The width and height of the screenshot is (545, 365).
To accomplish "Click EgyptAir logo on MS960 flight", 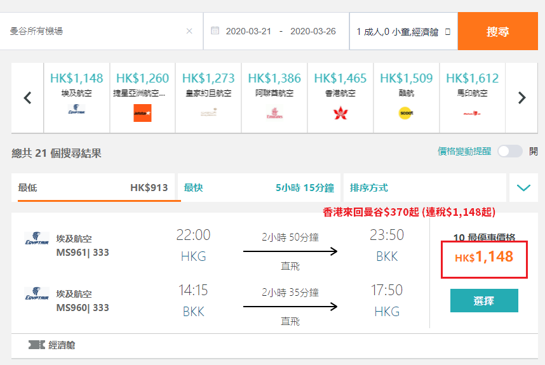I will [x=36, y=294].
